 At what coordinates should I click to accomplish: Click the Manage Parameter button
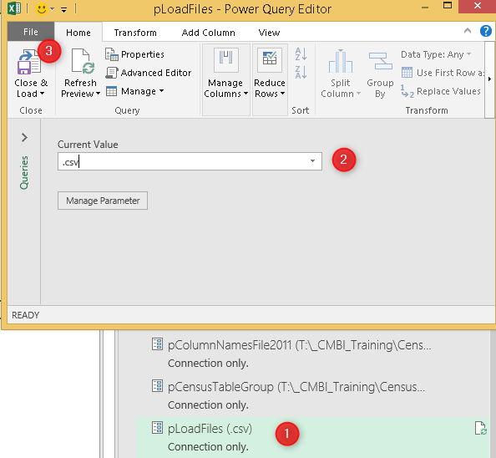(103, 201)
